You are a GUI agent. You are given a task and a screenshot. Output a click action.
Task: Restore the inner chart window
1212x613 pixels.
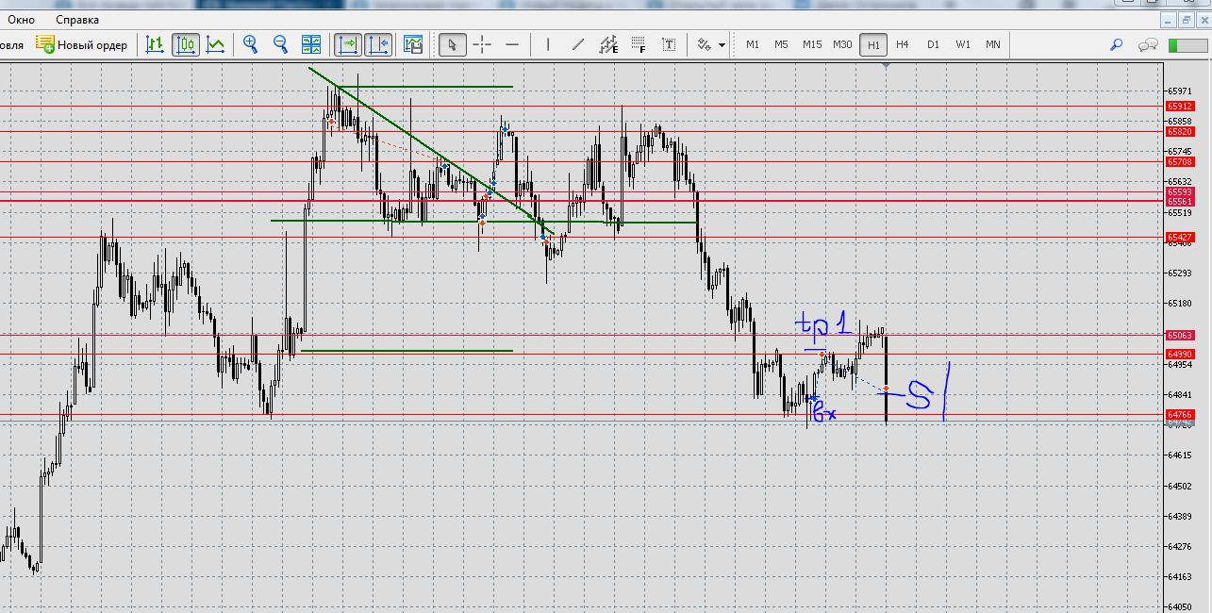click(1187, 20)
